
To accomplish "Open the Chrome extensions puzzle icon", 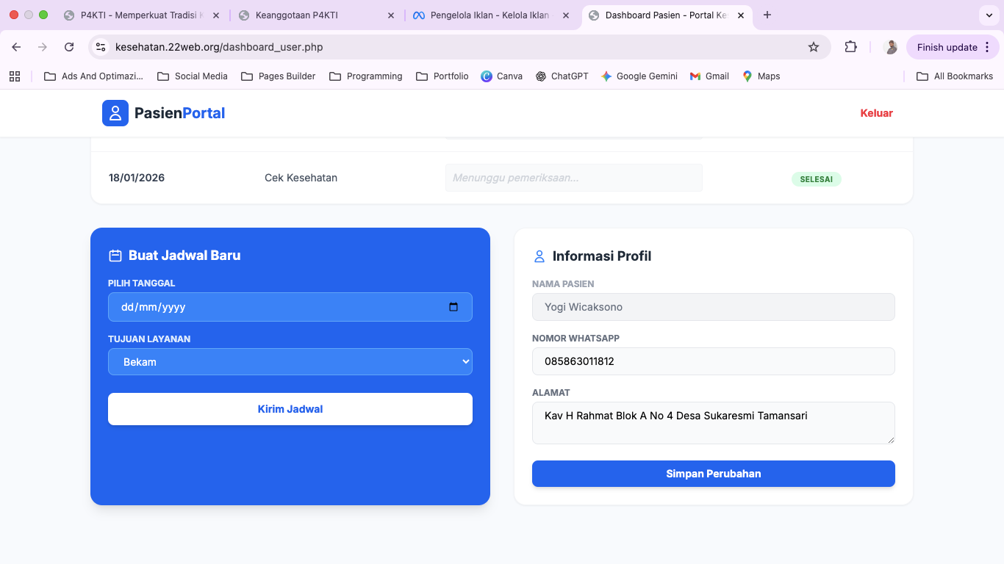I will point(850,47).
